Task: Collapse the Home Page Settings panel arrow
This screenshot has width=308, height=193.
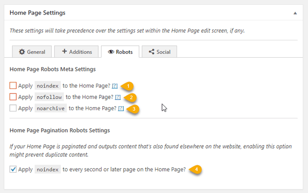Action: [295, 13]
